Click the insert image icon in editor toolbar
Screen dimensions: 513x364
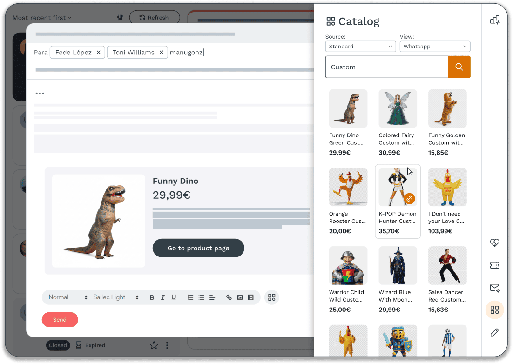click(x=240, y=297)
